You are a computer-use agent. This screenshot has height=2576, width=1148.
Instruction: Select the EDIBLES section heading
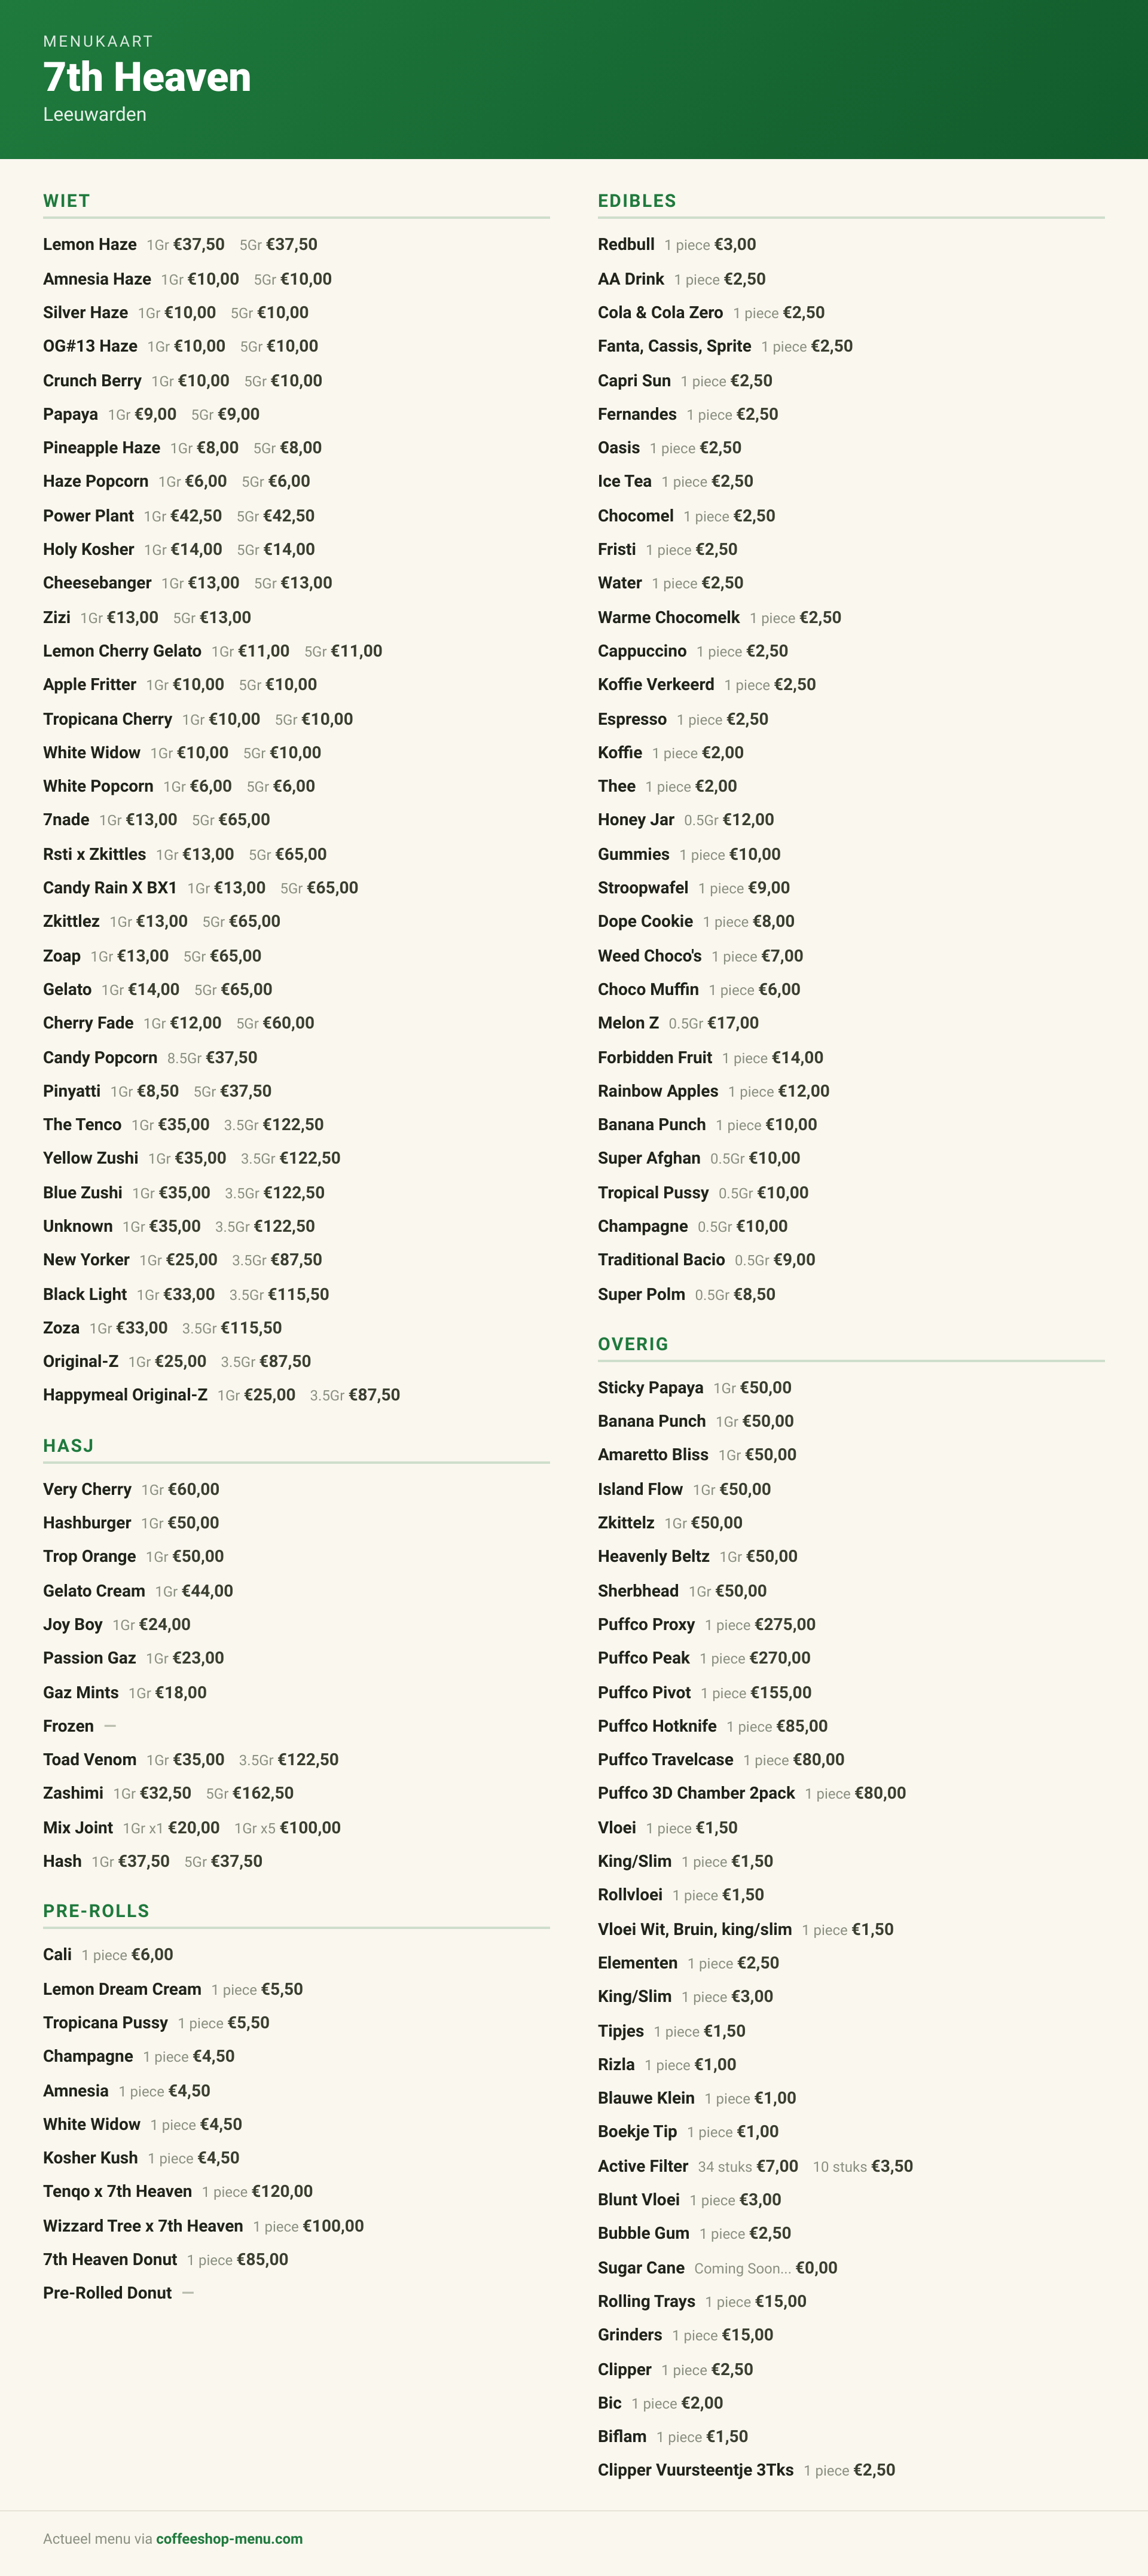point(637,201)
